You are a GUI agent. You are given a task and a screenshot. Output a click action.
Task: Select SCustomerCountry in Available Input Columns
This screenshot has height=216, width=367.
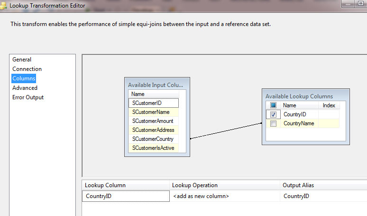[154, 139]
